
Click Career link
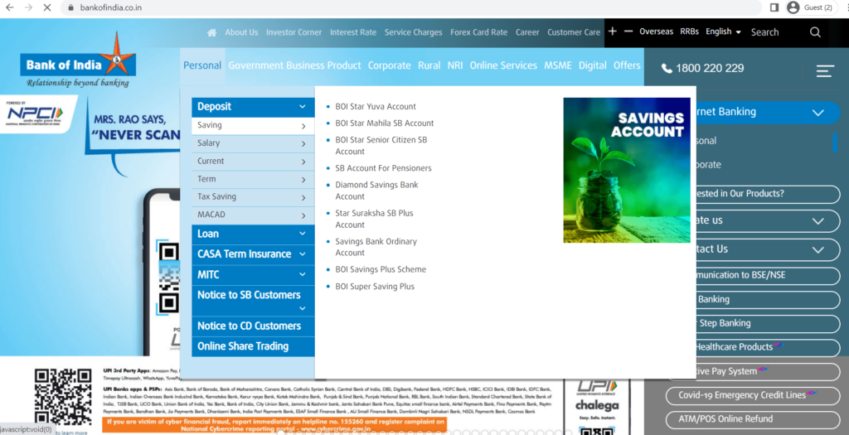coord(527,32)
